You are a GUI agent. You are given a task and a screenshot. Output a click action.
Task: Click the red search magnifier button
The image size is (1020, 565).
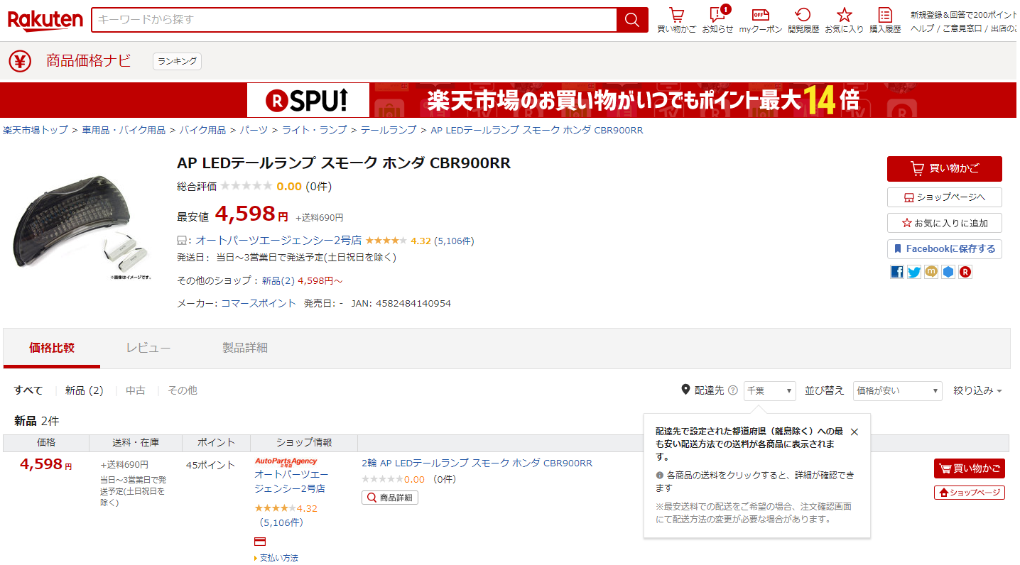(x=632, y=20)
